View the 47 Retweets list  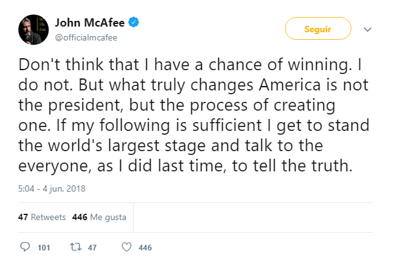pos(42,217)
